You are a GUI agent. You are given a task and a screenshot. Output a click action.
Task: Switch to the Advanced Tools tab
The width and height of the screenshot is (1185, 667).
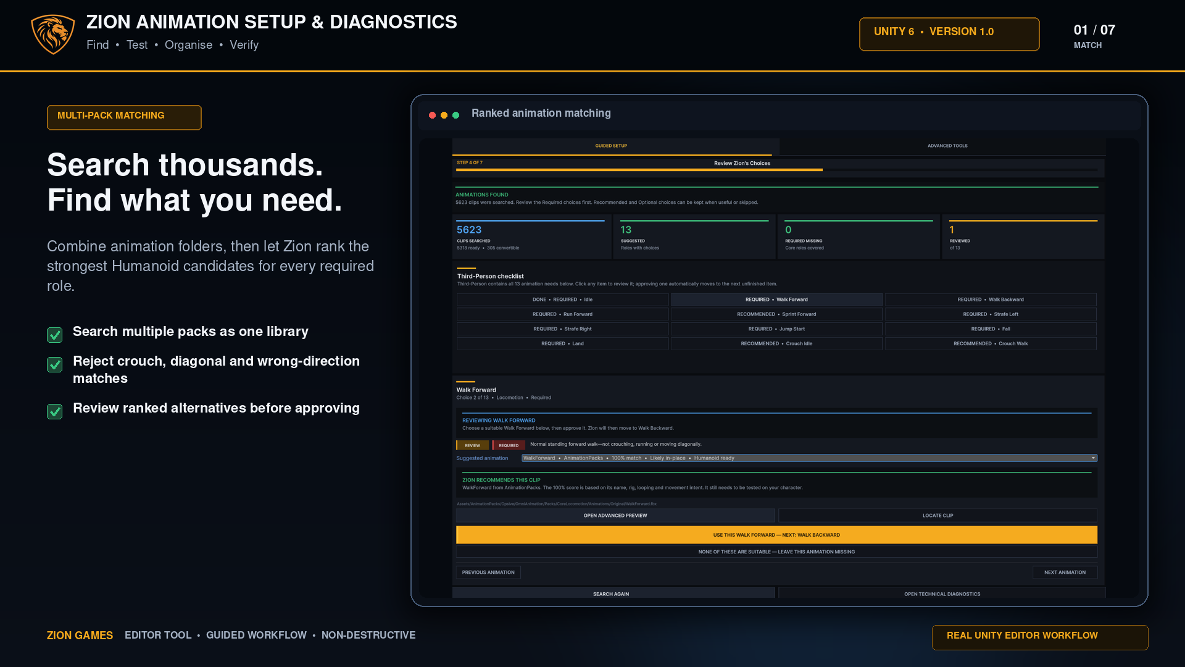947,146
